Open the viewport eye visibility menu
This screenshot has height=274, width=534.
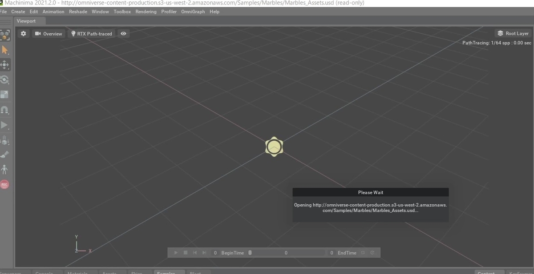[x=124, y=34]
